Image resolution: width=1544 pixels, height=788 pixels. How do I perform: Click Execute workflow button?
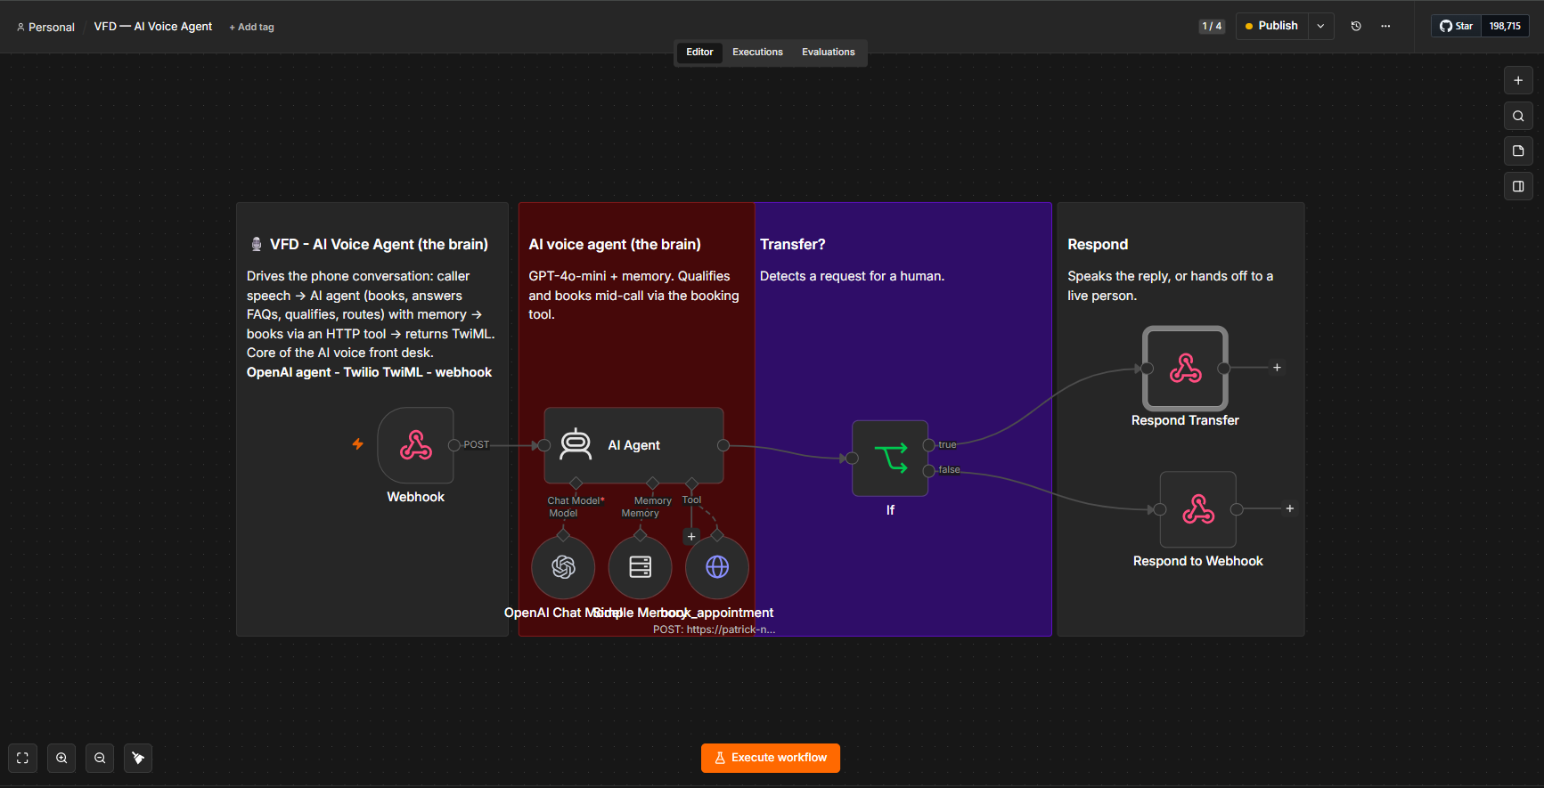tap(771, 758)
